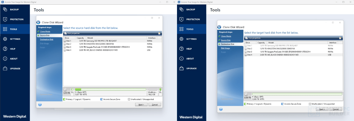Click Disk properties in the source-disk wizard
Screen dimensions: 354x121
tap(72, 33)
